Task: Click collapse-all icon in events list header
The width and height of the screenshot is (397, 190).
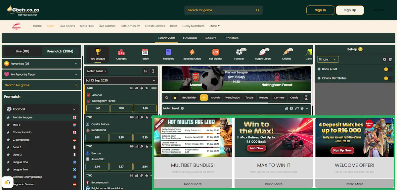Action: 153,71
